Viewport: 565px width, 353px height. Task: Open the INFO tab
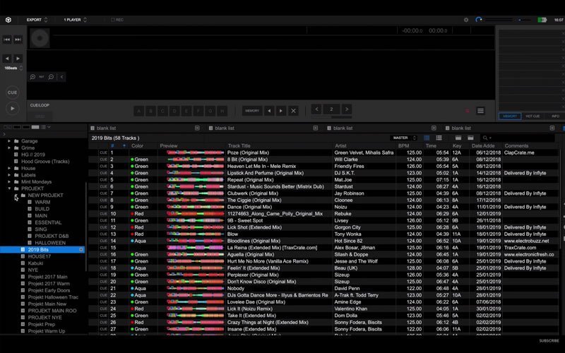tap(555, 116)
